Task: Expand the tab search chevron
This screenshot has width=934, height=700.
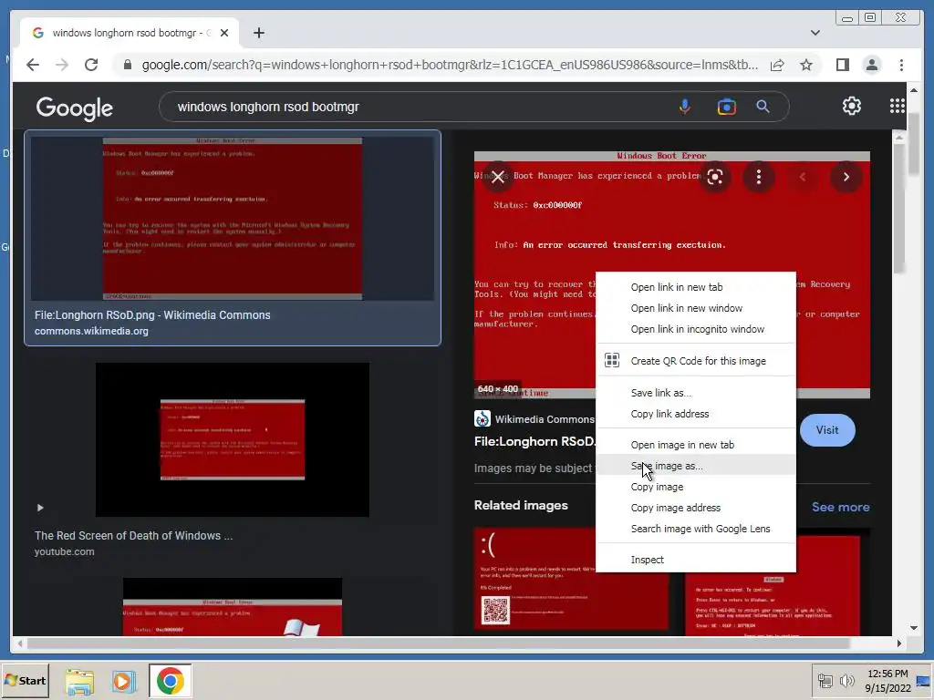Action: click(815, 34)
